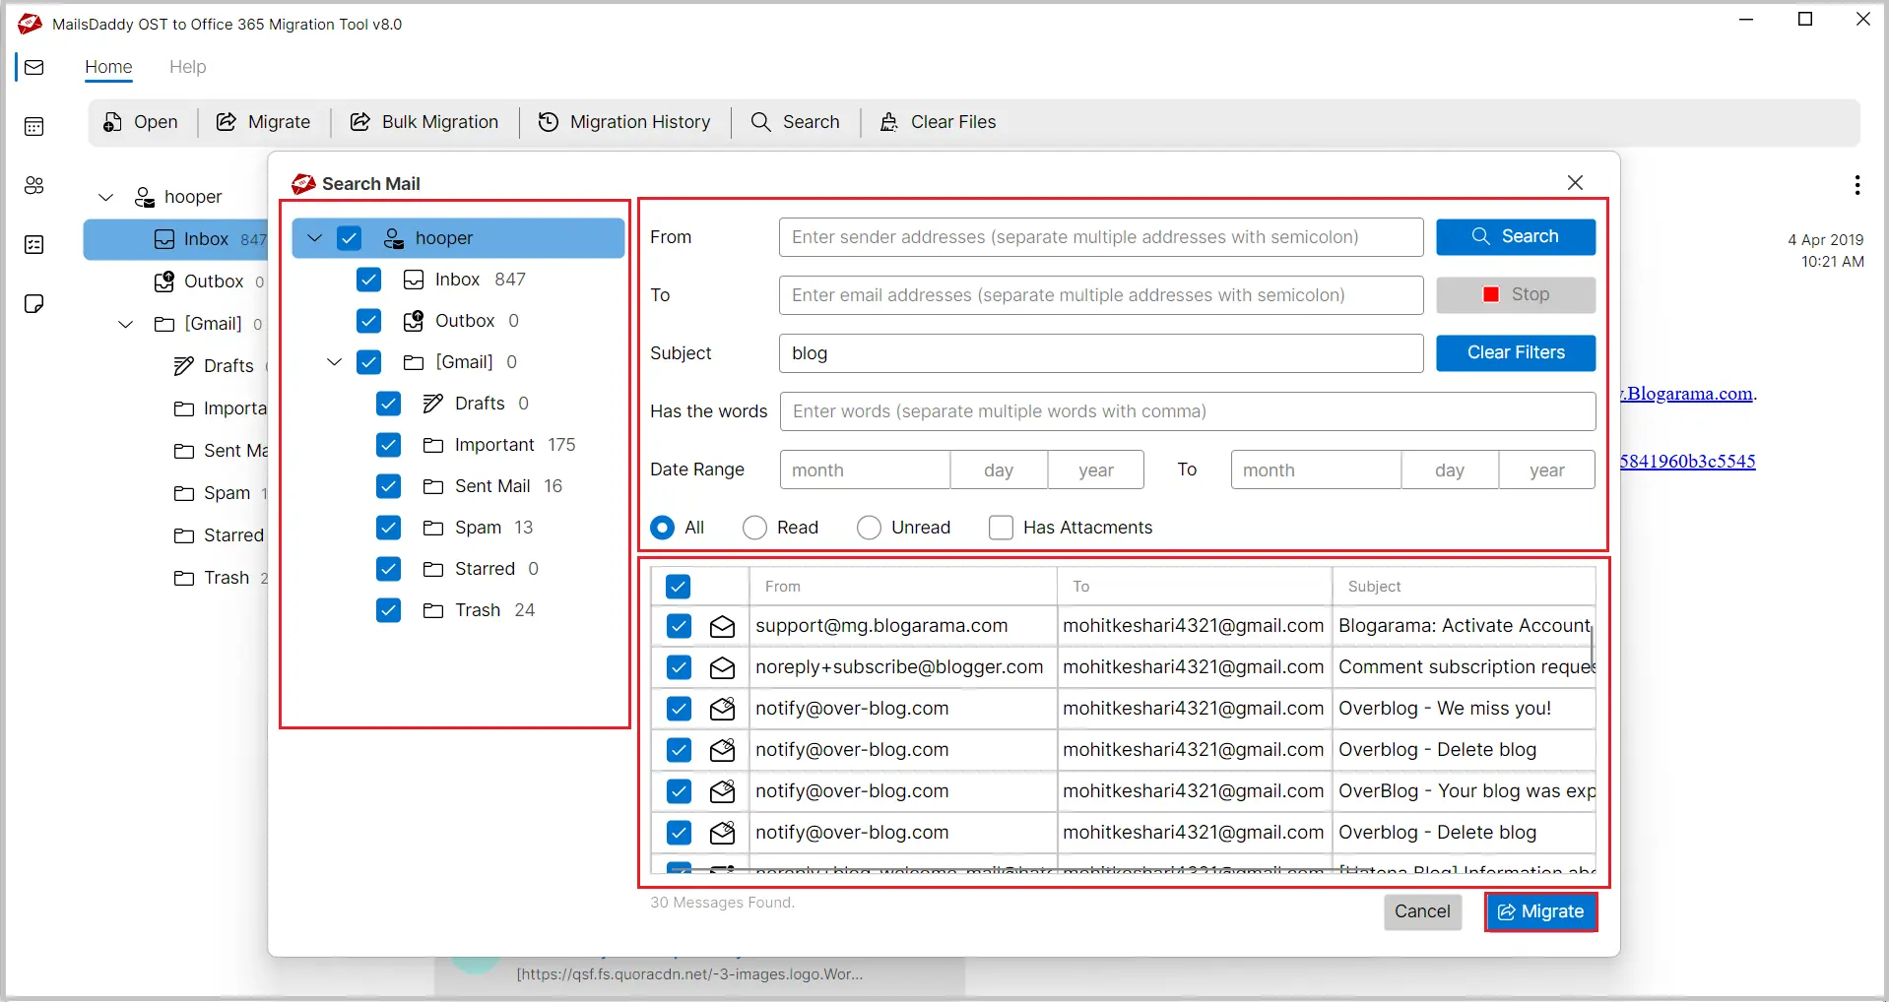Select the Home tab
The image size is (1889, 1002).
click(x=108, y=67)
